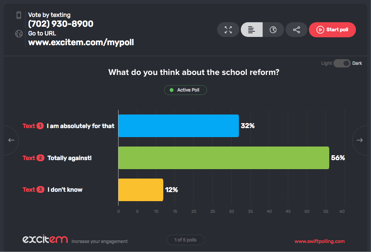
Task: Click the Start poll button
Action: [x=332, y=30]
